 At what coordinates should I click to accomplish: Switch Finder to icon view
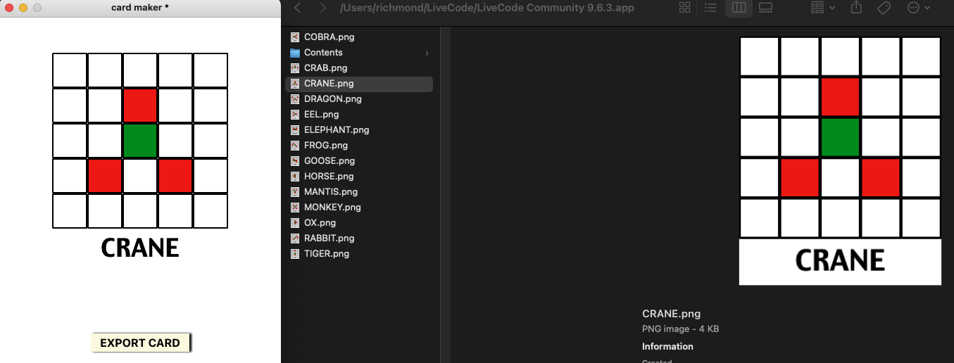tap(684, 8)
